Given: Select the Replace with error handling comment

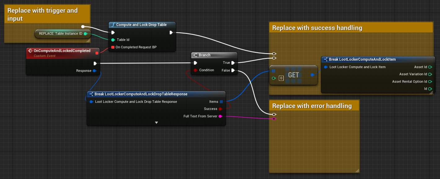Looking at the screenshot, I should coord(312,106).
